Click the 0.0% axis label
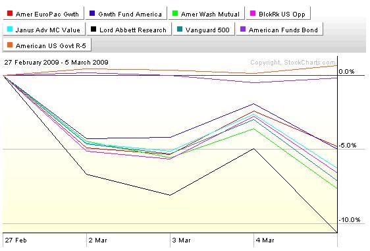The image size is (370, 251). tap(346, 72)
